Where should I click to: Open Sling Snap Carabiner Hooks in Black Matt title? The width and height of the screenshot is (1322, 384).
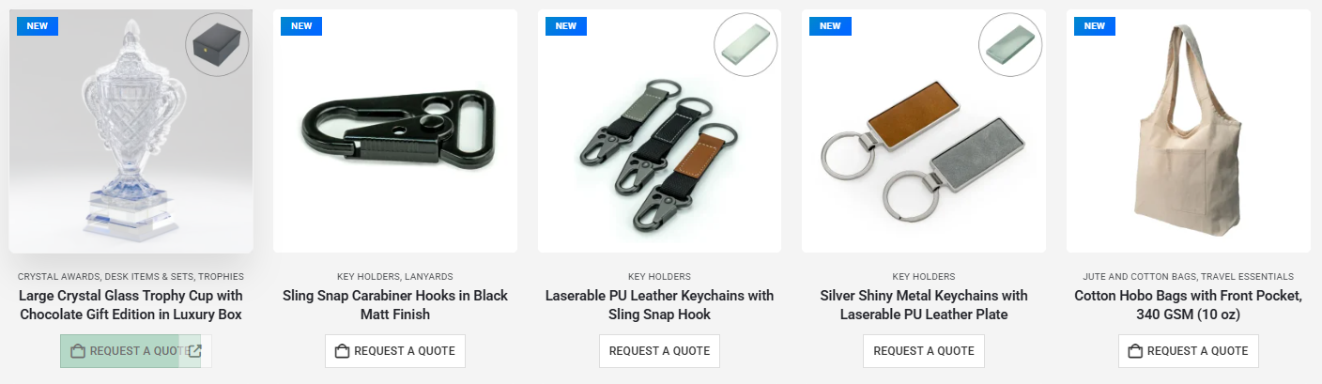395,305
